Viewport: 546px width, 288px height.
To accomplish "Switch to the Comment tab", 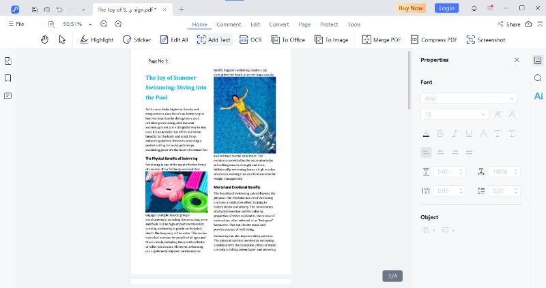I will 229,25.
